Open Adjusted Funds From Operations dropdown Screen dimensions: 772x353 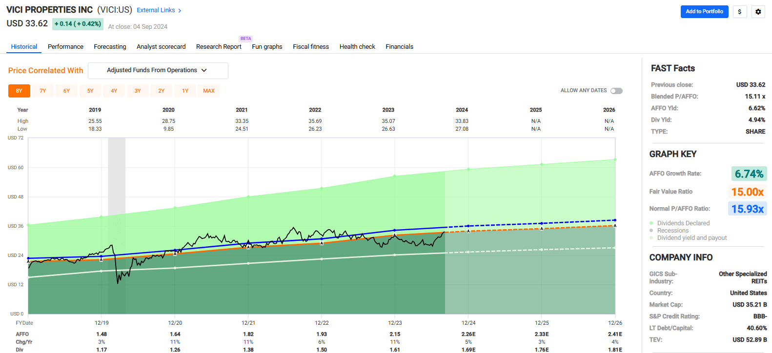click(152, 70)
